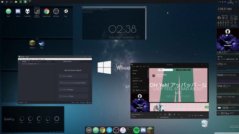This screenshot has width=239, height=134.
Task: Click the RAM usage meter widget
Action: (228, 78)
